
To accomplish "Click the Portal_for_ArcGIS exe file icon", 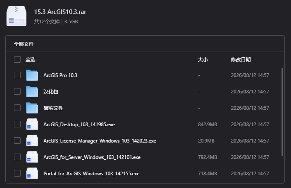I will (32, 173).
